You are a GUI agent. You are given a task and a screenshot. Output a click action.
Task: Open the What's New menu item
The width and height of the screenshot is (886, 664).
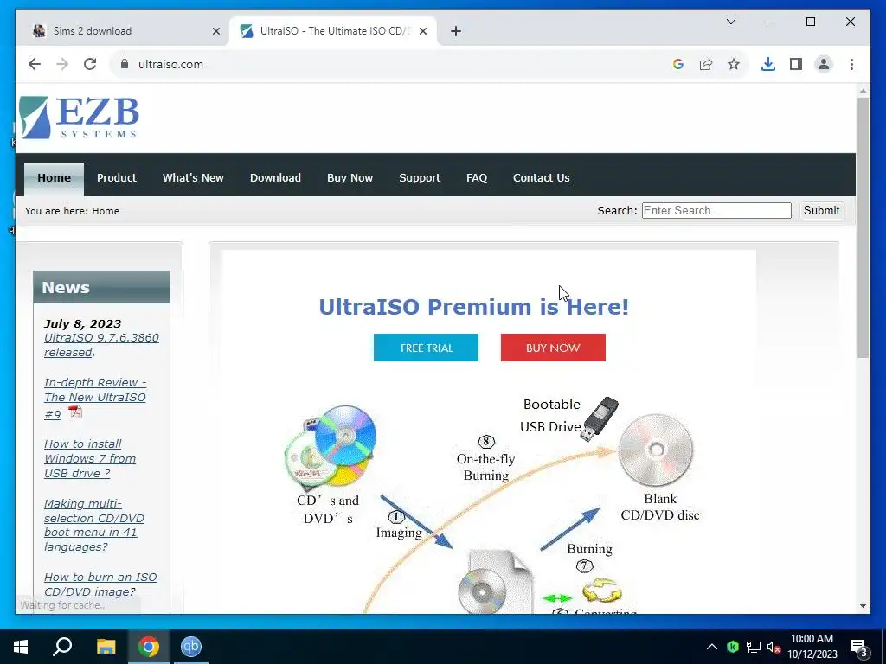[193, 178]
